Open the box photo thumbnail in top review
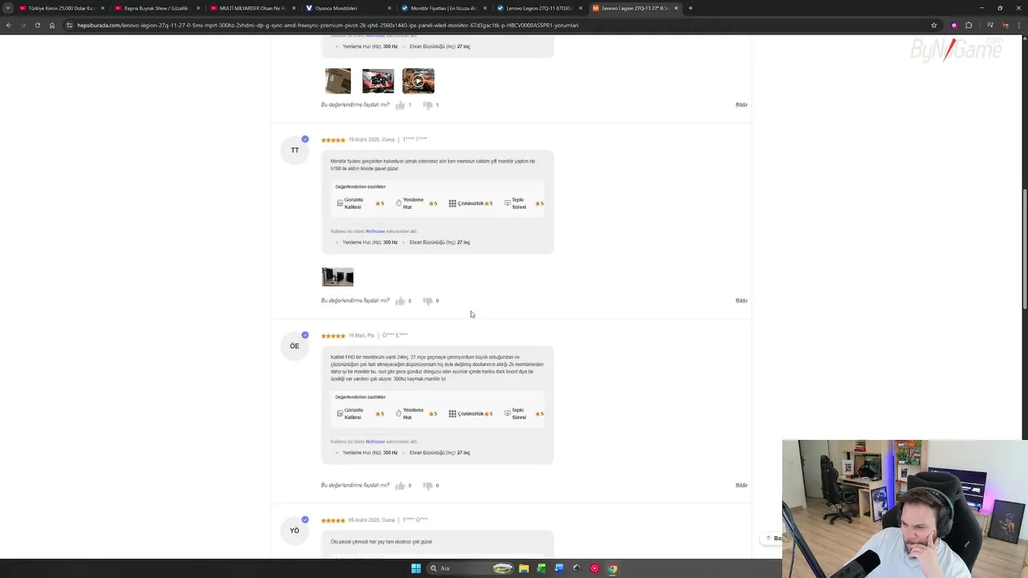 tap(338, 81)
